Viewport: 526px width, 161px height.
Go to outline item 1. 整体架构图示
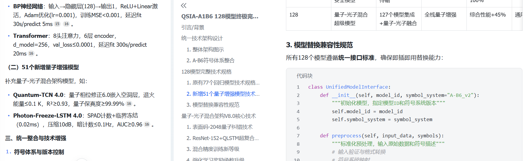(x=205, y=50)
